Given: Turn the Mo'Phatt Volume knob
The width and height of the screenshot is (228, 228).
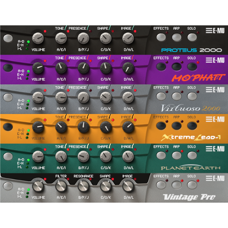Looking at the screenshot, I should point(38,68).
